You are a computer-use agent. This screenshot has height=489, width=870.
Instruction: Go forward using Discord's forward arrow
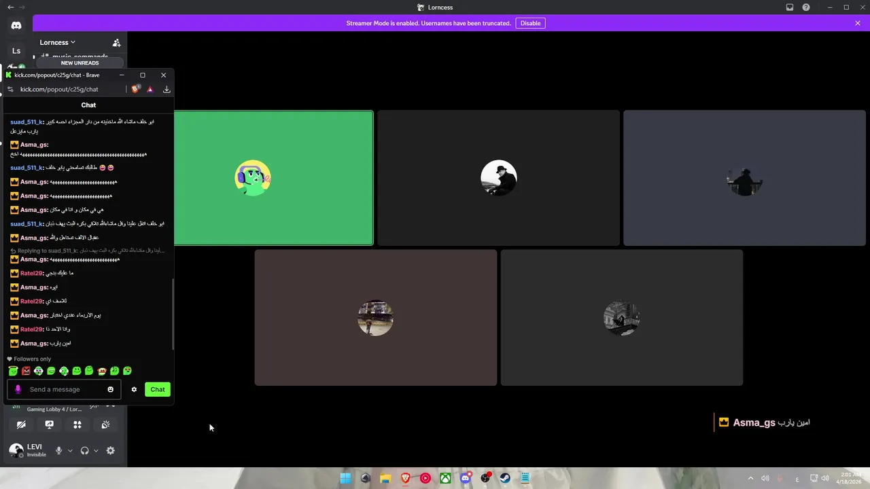pos(22,7)
